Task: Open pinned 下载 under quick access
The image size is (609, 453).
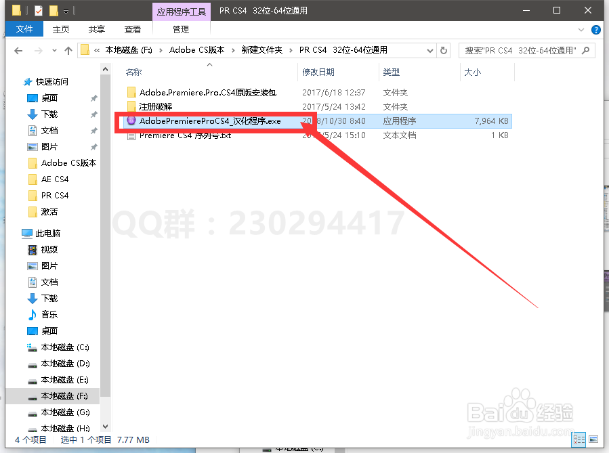Action: click(49, 114)
